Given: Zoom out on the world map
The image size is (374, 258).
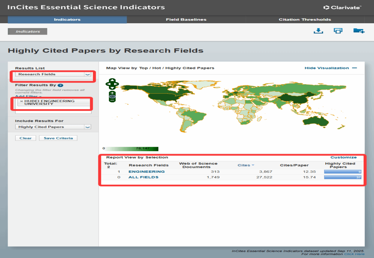Looking at the screenshot, I should click(112, 100).
